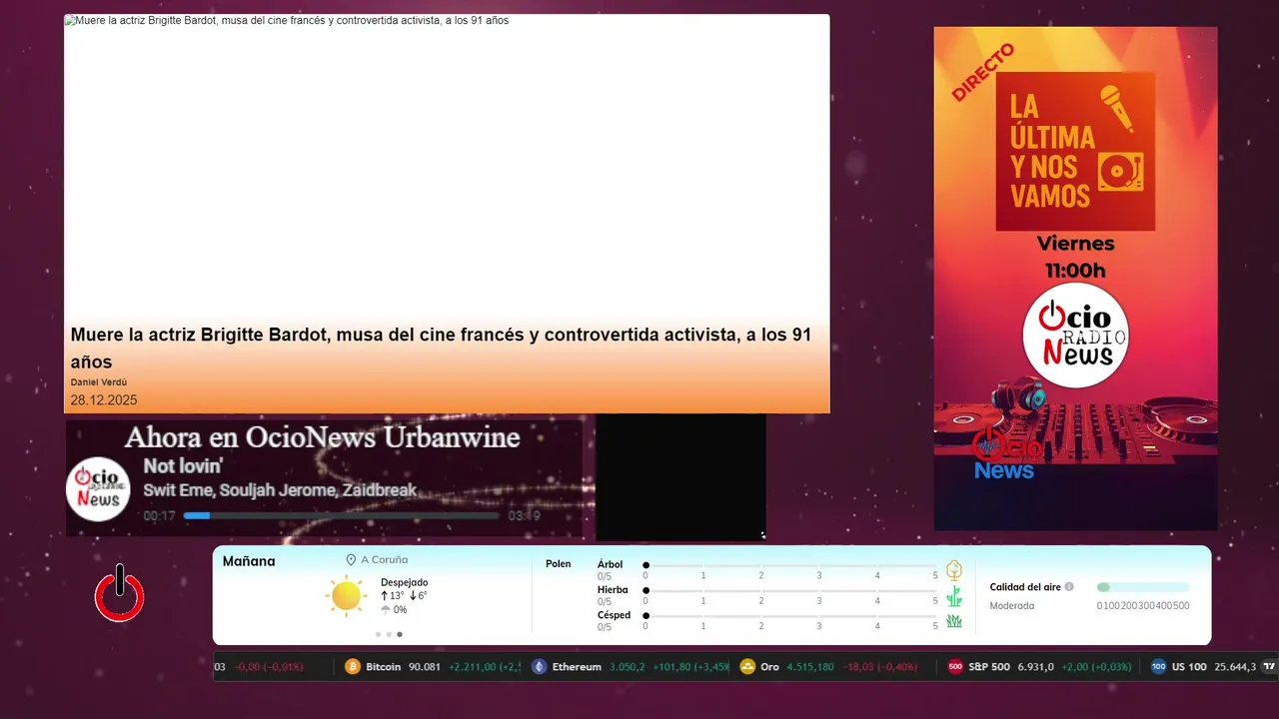Click the US 100 name in ticker

pos(1189,667)
